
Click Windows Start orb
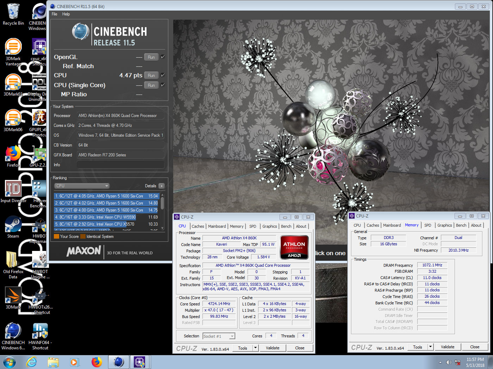[9, 362]
